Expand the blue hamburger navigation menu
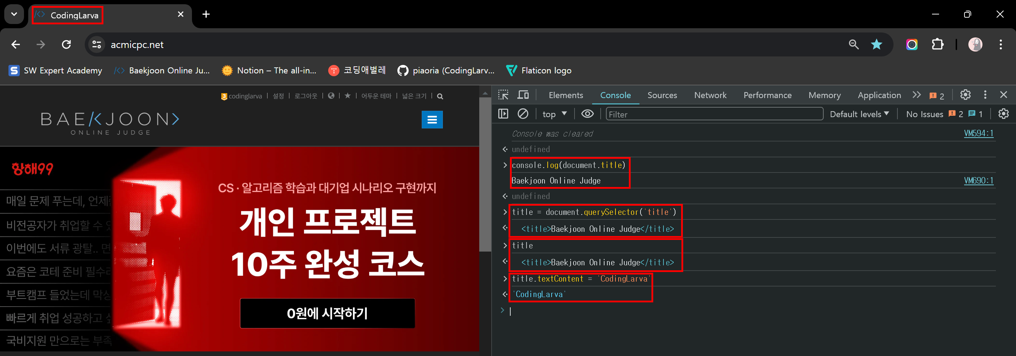 pos(432,120)
